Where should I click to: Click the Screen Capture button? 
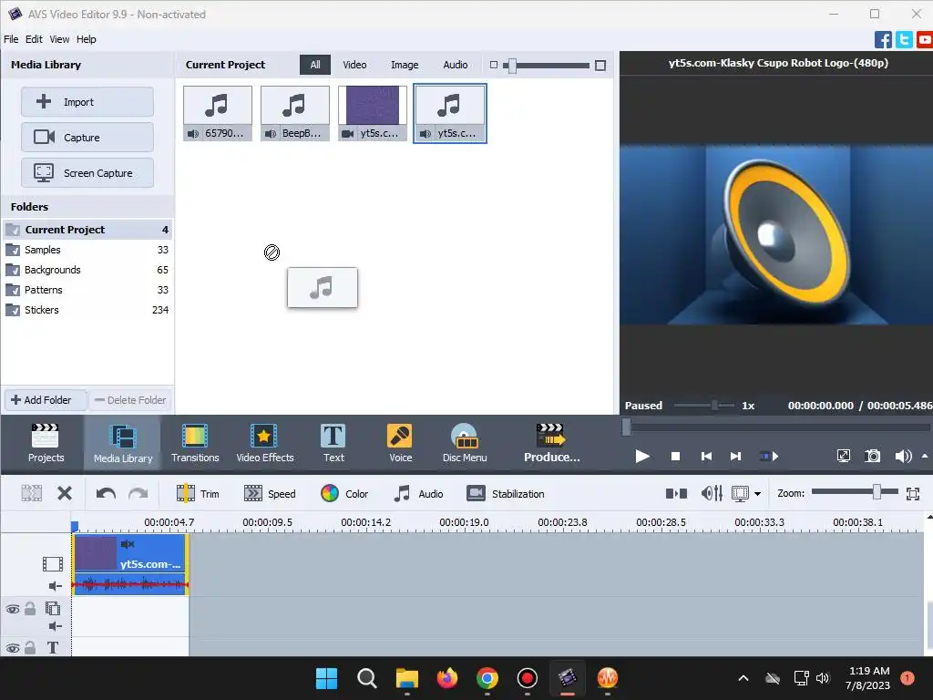(x=87, y=173)
